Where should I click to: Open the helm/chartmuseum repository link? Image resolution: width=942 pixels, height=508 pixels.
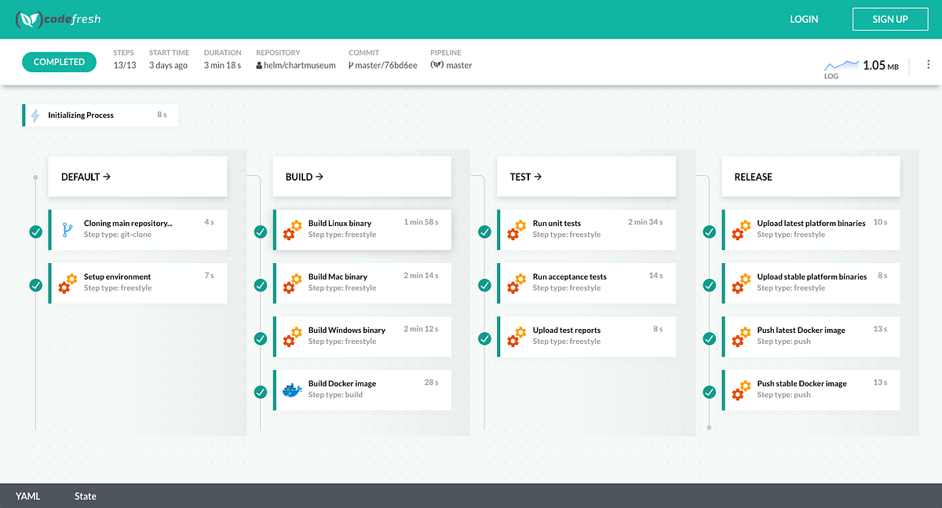pyautogui.click(x=297, y=65)
